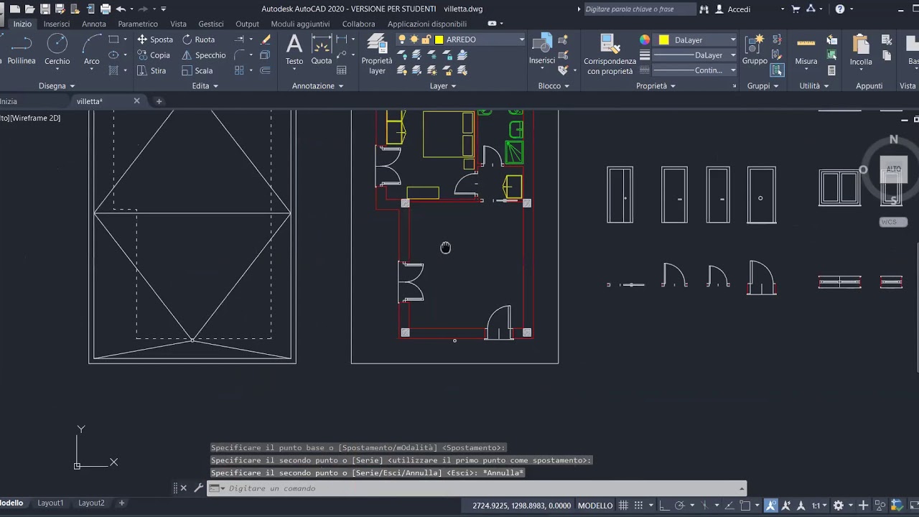Image resolution: width=919 pixels, height=517 pixels.
Task: Click the hatch tool in Disegna
Action: [113, 71]
